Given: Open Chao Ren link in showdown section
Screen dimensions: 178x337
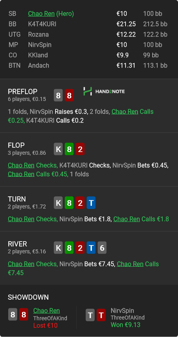Looking at the screenshot, I should pyautogui.click(x=47, y=311).
